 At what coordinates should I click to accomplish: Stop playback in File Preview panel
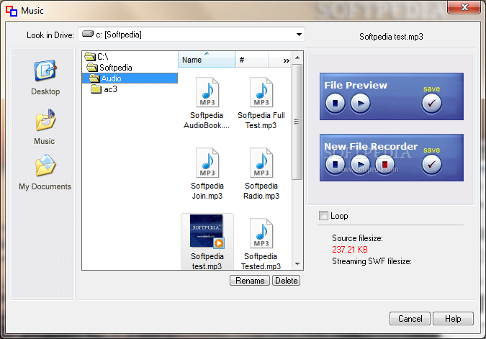point(335,103)
